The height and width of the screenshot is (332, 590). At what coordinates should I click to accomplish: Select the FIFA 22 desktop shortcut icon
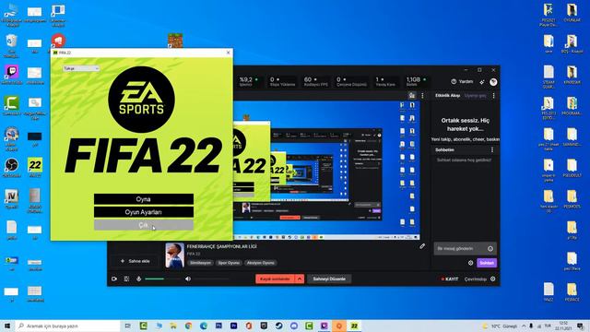coord(35,168)
